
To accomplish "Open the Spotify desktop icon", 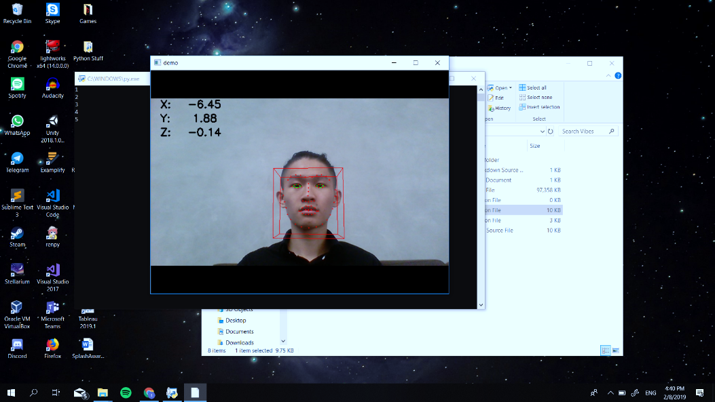I will pyautogui.click(x=18, y=88).
